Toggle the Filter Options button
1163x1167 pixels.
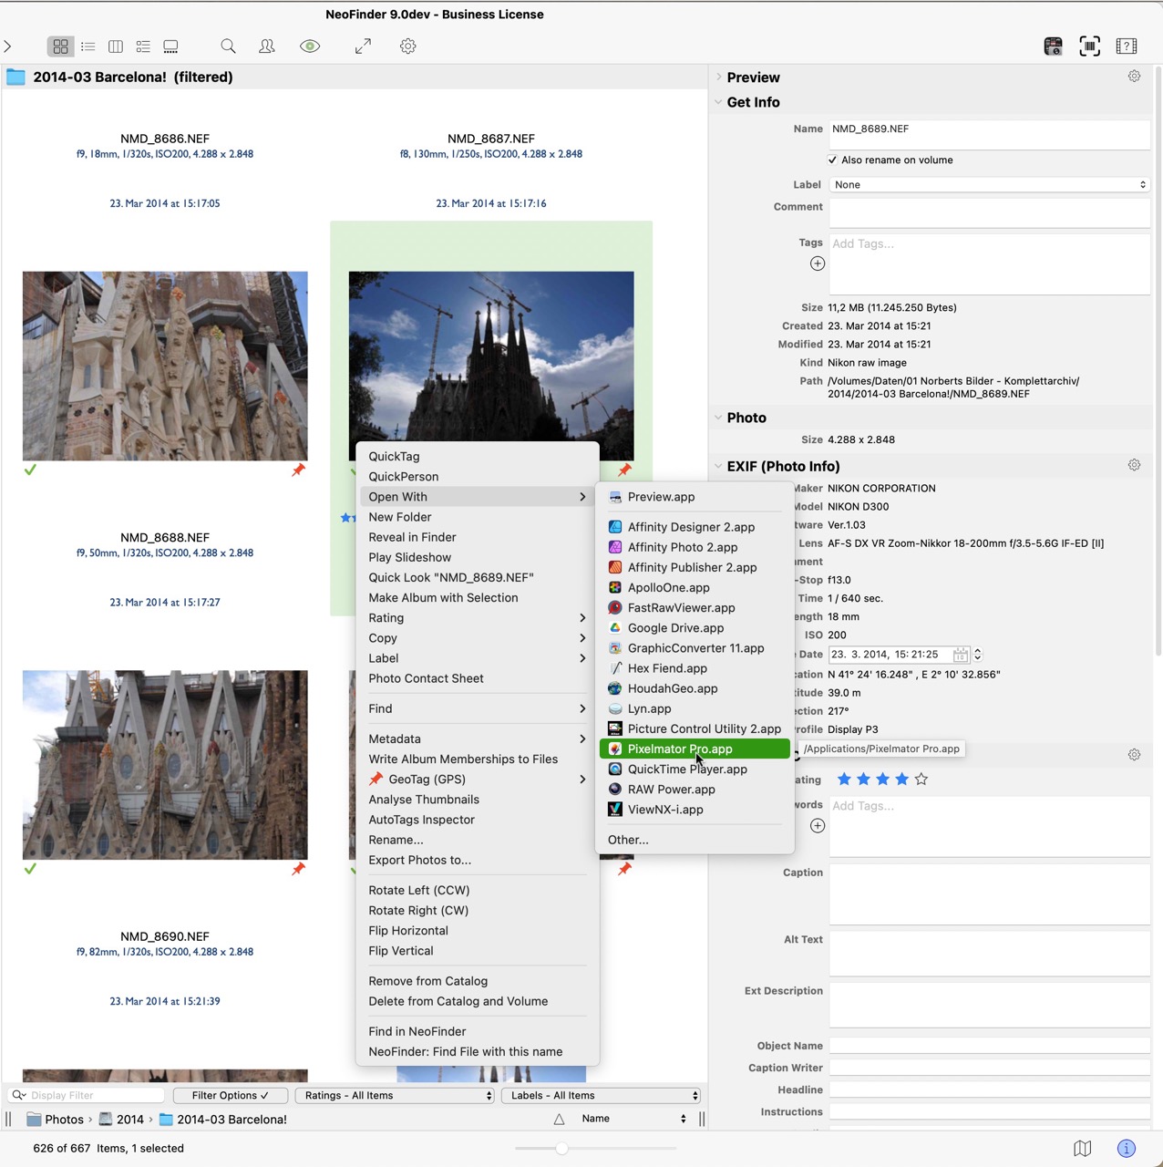pos(230,1096)
